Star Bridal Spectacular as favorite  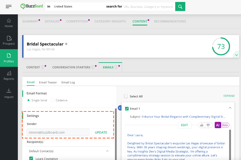[66, 44]
